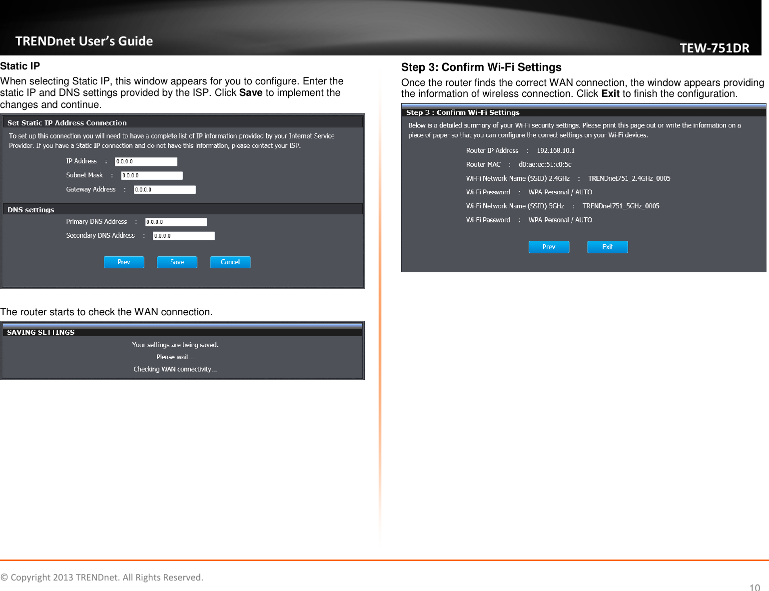Click the Secondary DNS Address field
Viewport: 769px width, 591px height.
tap(184, 236)
